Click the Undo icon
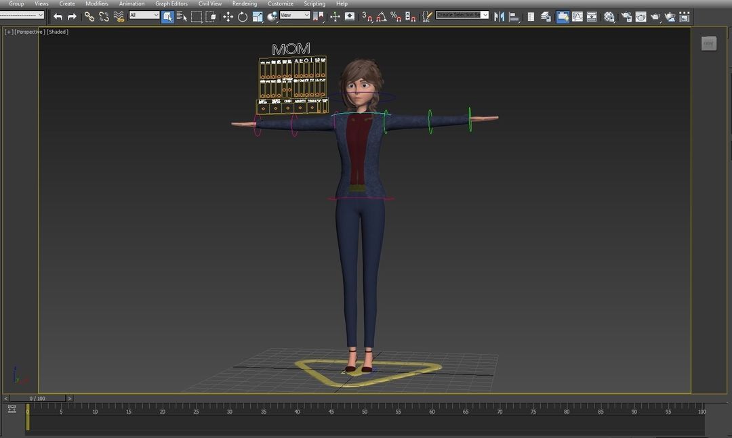This screenshot has width=732, height=438. (58, 16)
